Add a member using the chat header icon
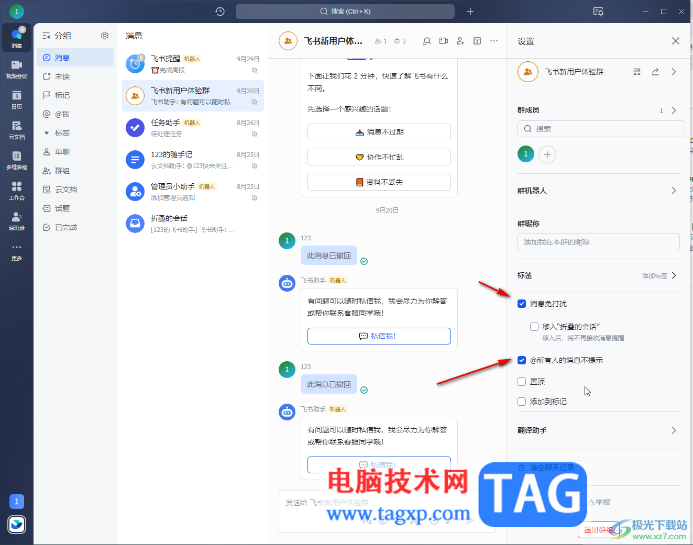 tap(460, 41)
